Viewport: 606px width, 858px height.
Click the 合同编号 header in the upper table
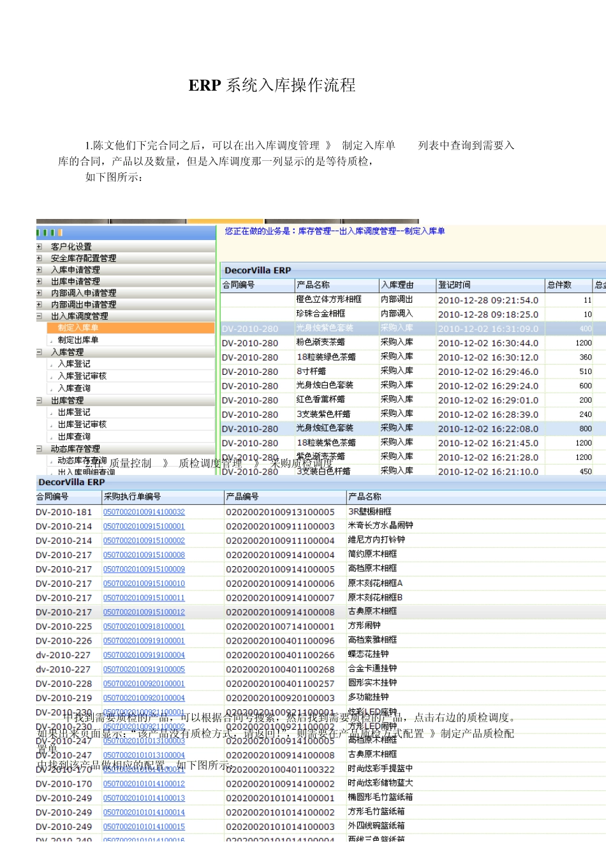[x=257, y=285]
